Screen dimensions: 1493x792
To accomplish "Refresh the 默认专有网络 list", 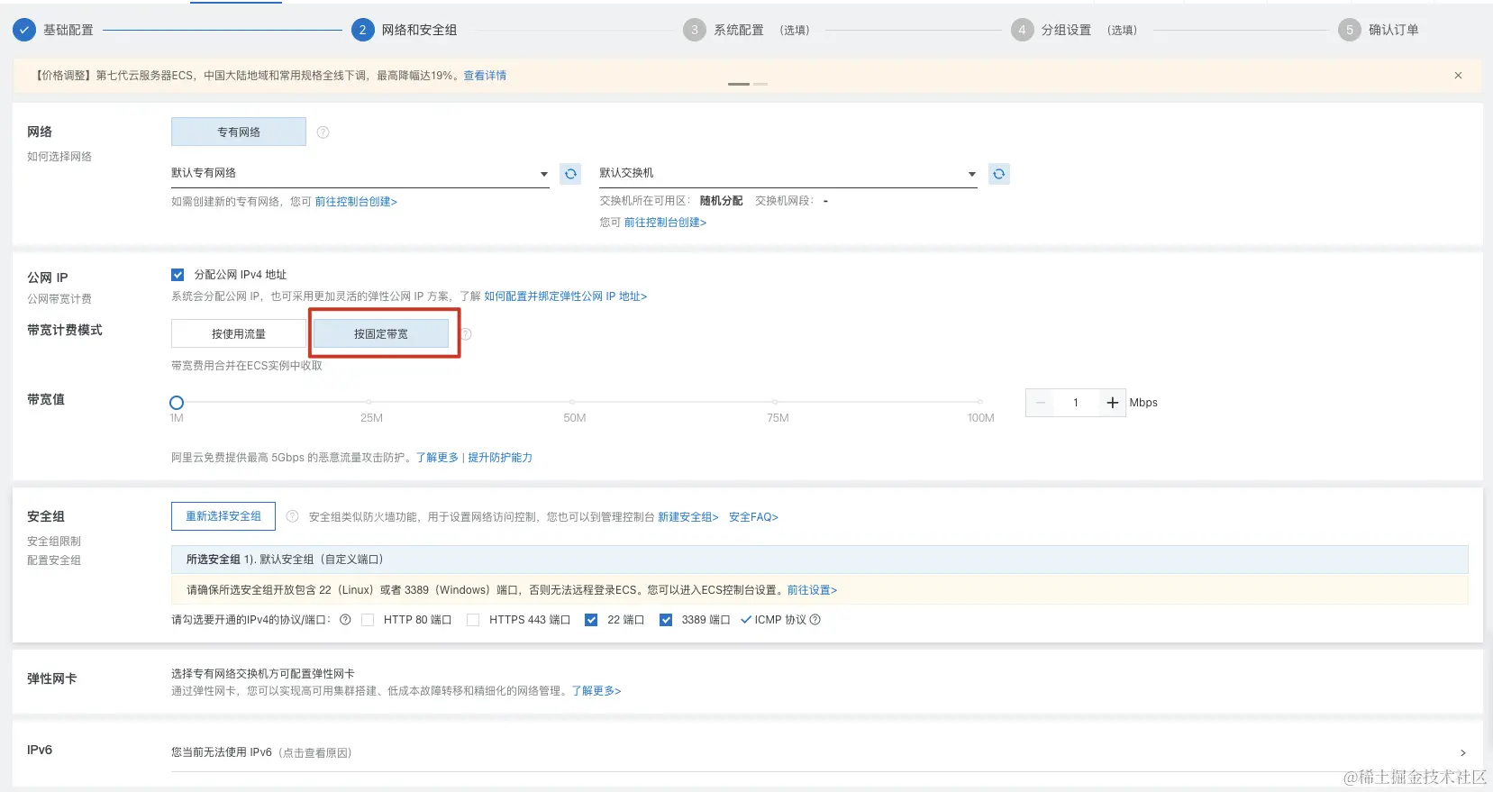I will 570,174.
